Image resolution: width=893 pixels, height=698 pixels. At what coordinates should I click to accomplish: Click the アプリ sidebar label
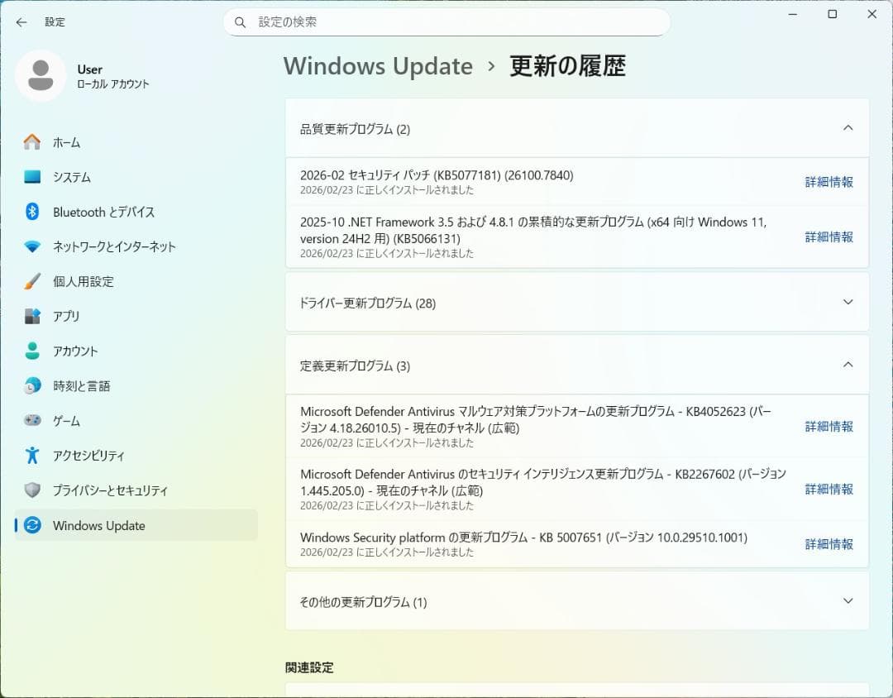[x=66, y=316]
